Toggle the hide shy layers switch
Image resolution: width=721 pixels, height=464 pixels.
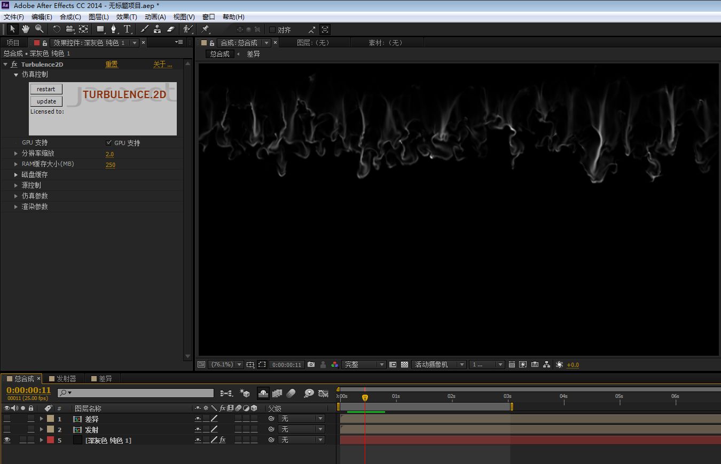(x=263, y=393)
